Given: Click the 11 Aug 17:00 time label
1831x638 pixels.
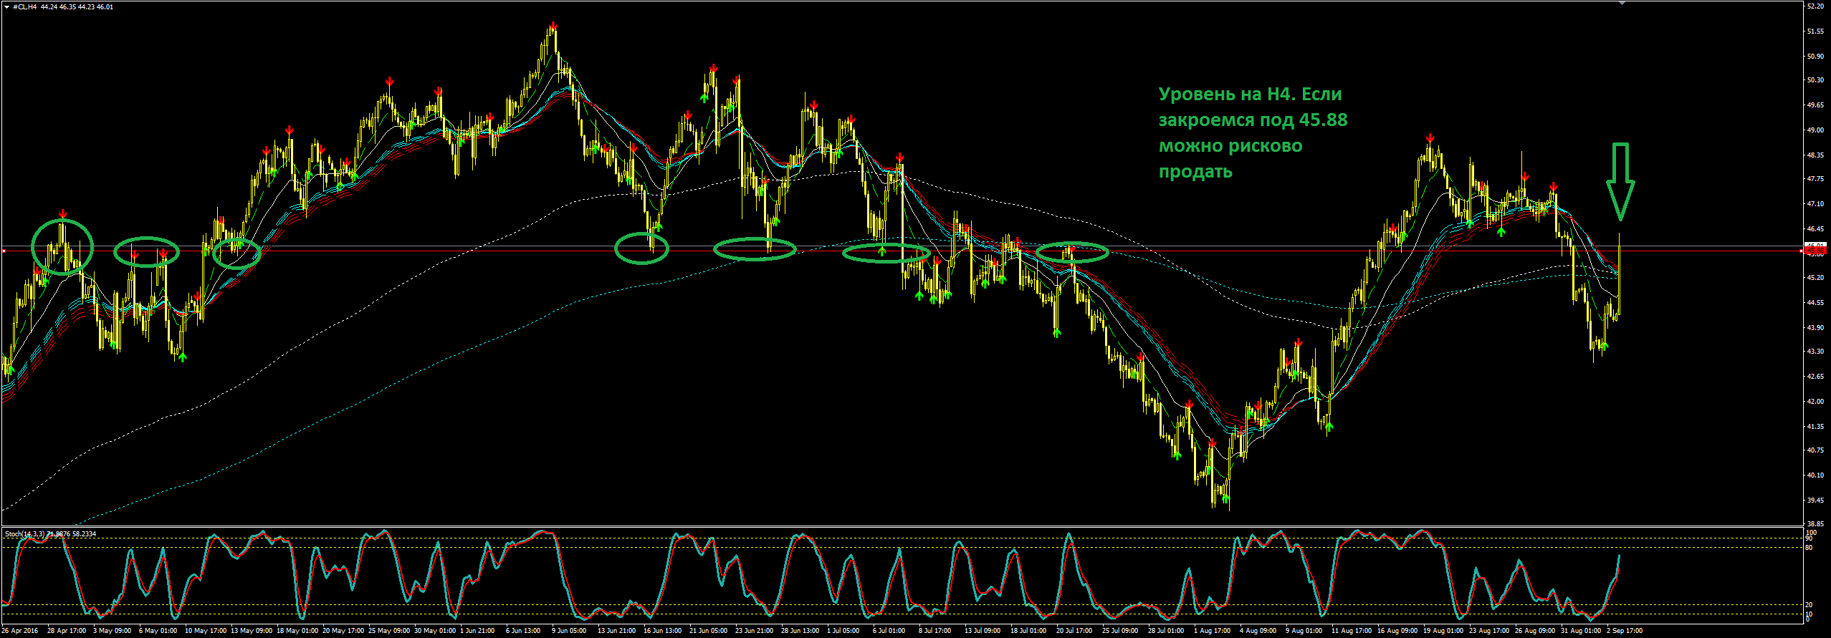Looking at the screenshot, I should pos(1352,632).
